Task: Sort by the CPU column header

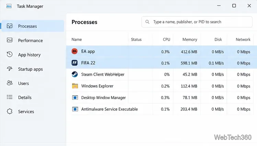Action: (x=167, y=39)
